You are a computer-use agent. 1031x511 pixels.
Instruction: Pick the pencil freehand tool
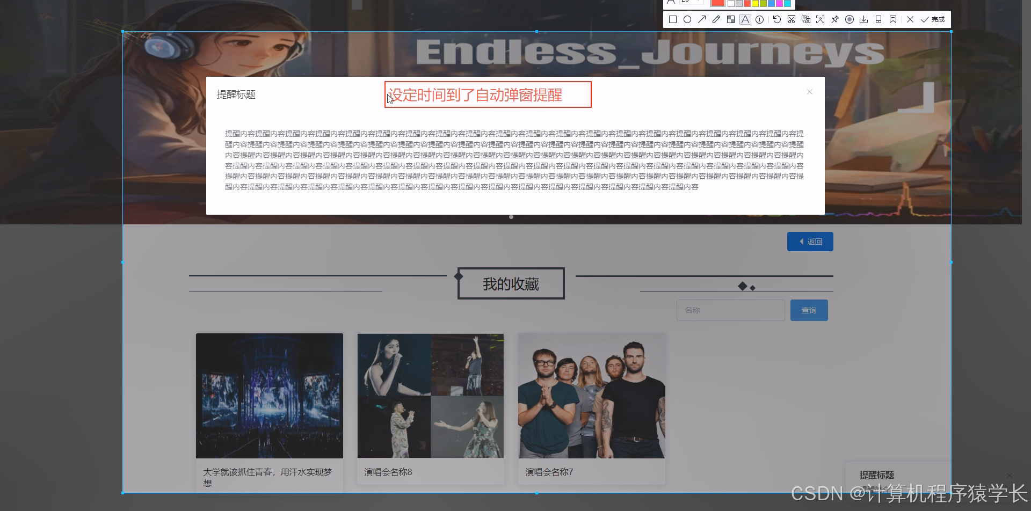(716, 19)
